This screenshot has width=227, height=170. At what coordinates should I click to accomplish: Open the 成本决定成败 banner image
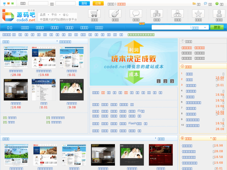134,62
